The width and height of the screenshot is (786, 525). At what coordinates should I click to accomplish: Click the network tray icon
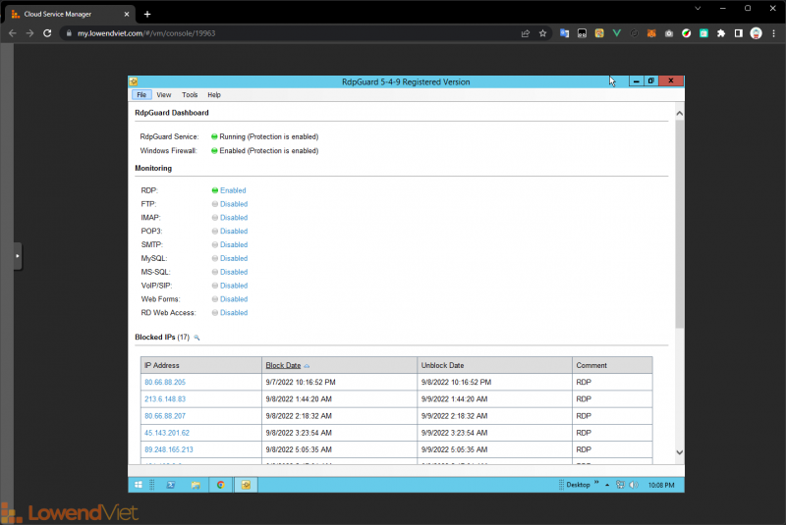(x=620, y=485)
